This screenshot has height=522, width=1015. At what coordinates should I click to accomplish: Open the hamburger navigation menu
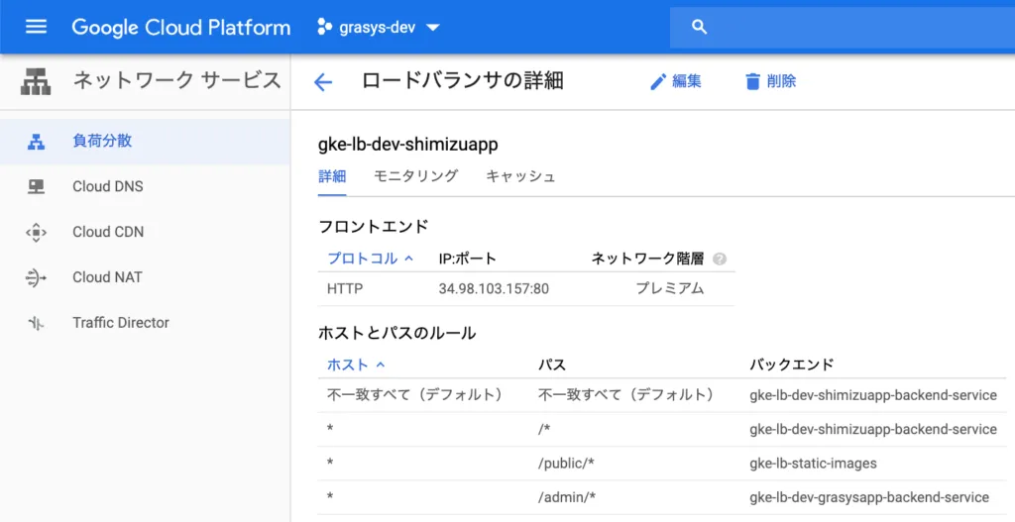point(36,27)
